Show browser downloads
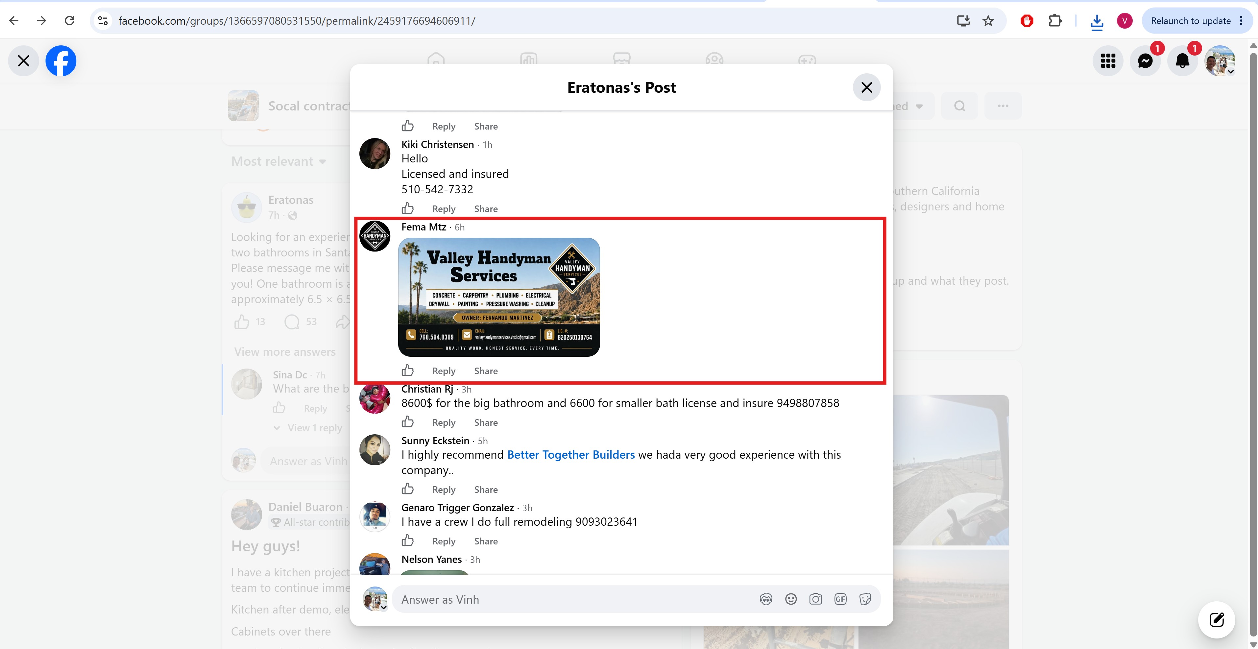 (1097, 21)
